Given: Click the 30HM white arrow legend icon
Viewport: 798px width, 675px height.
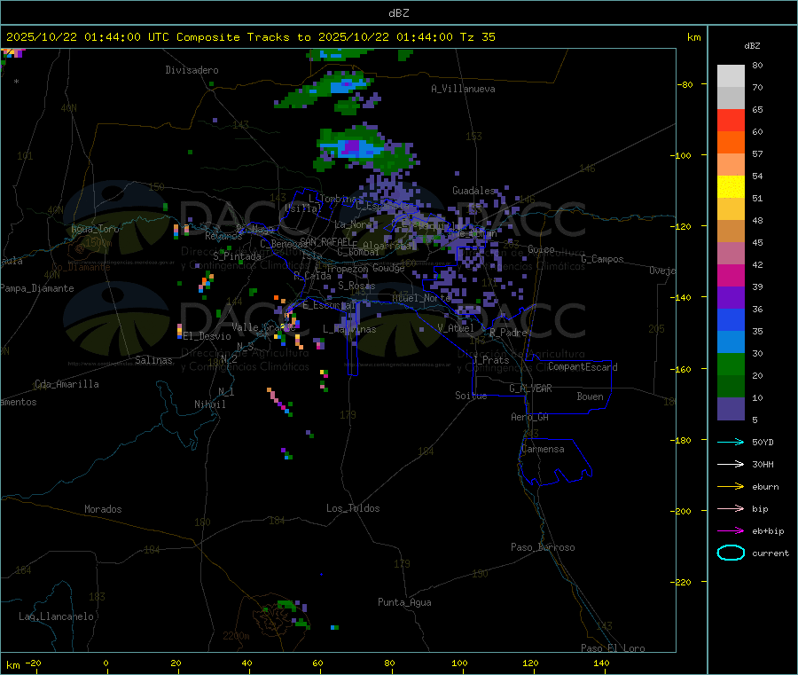Looking at the screenshot, I should (731, 464).
